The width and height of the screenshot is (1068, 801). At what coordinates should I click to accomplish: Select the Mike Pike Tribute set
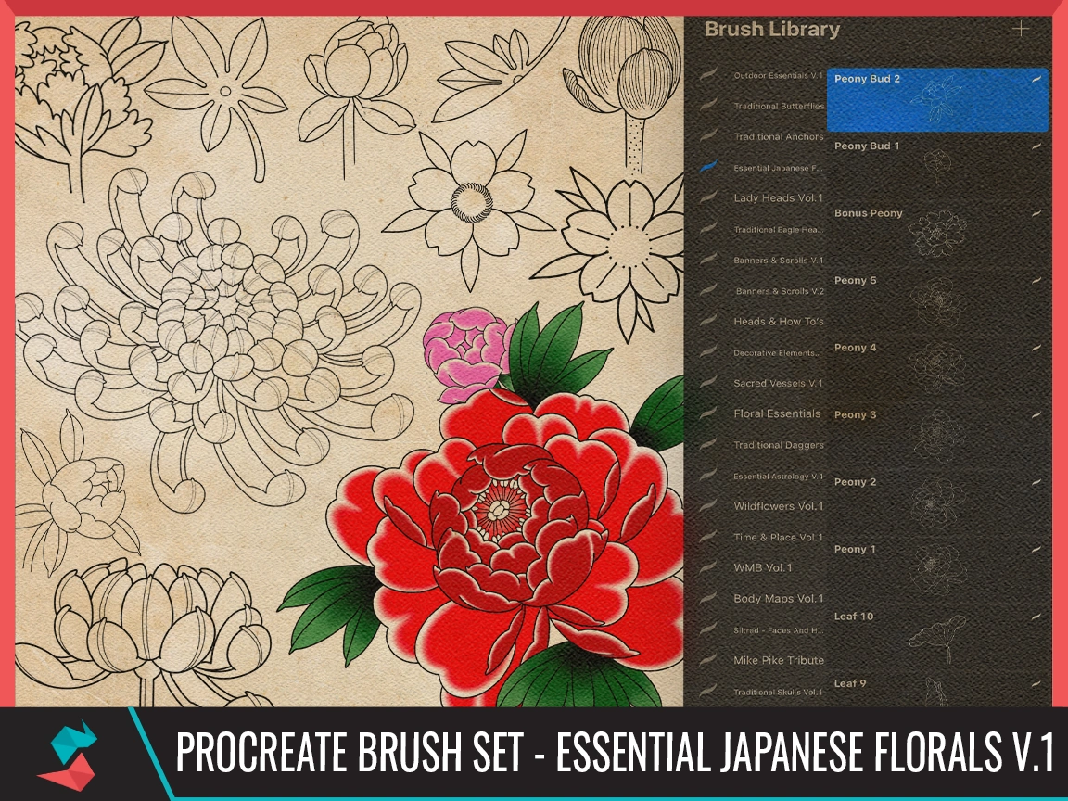777,661
